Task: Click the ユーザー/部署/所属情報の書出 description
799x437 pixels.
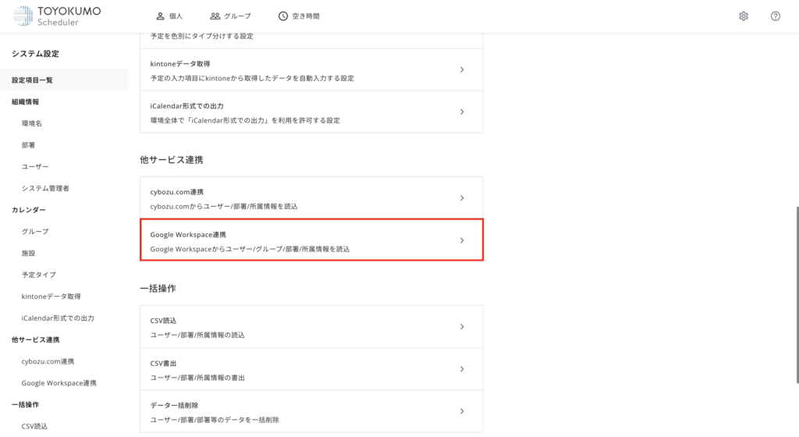Action: (197, 378)
